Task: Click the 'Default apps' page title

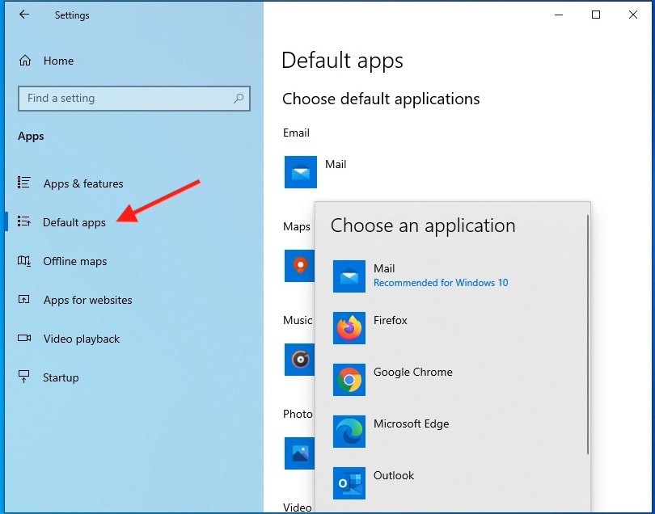Action: coord(342,61)
